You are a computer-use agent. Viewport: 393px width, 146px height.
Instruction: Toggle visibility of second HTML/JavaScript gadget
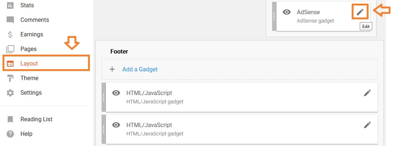tap(116, 125)
